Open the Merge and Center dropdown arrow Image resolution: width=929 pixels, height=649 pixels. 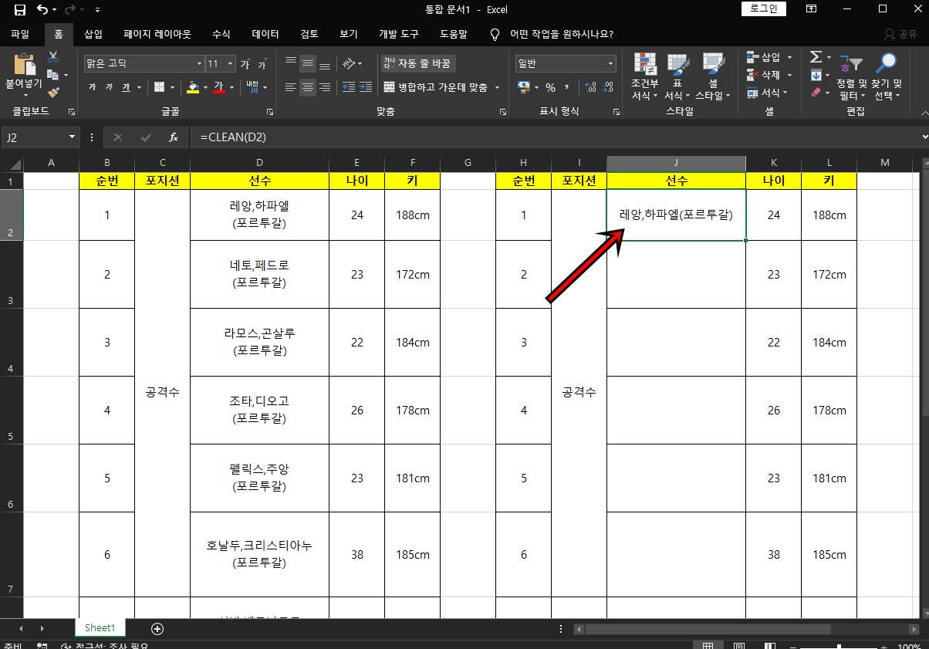click(x=498, y=88)
